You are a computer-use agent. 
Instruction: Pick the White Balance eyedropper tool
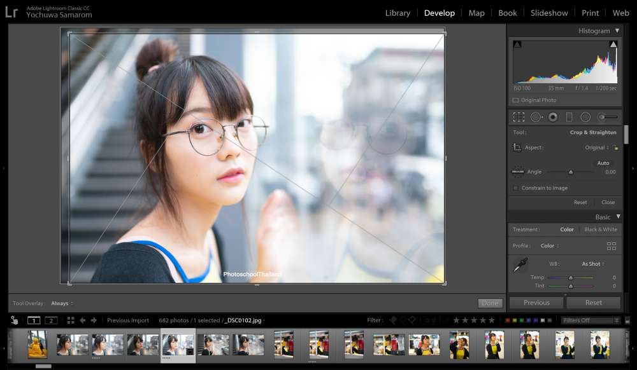click(521, 264)
